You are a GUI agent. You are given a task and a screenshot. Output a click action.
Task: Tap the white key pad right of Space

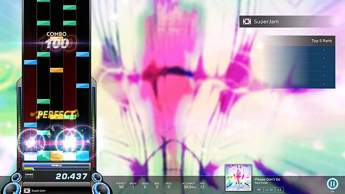[x=69, y=156]
